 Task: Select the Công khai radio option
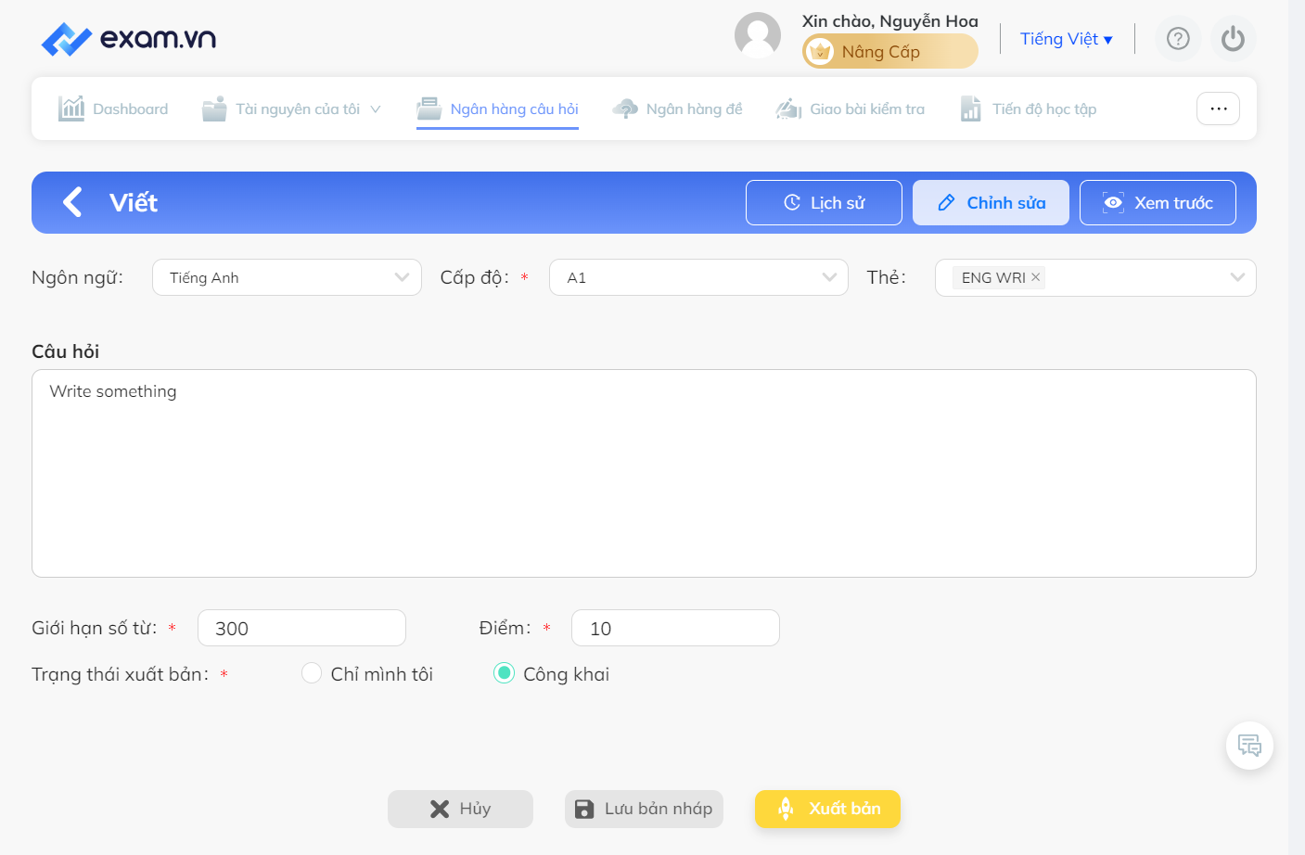click(504, 673)
